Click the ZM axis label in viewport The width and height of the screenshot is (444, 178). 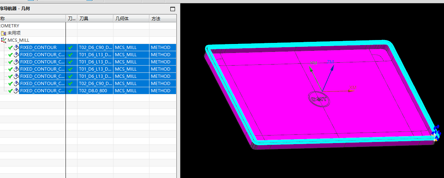pyautogui.click(x=331, y=62)
